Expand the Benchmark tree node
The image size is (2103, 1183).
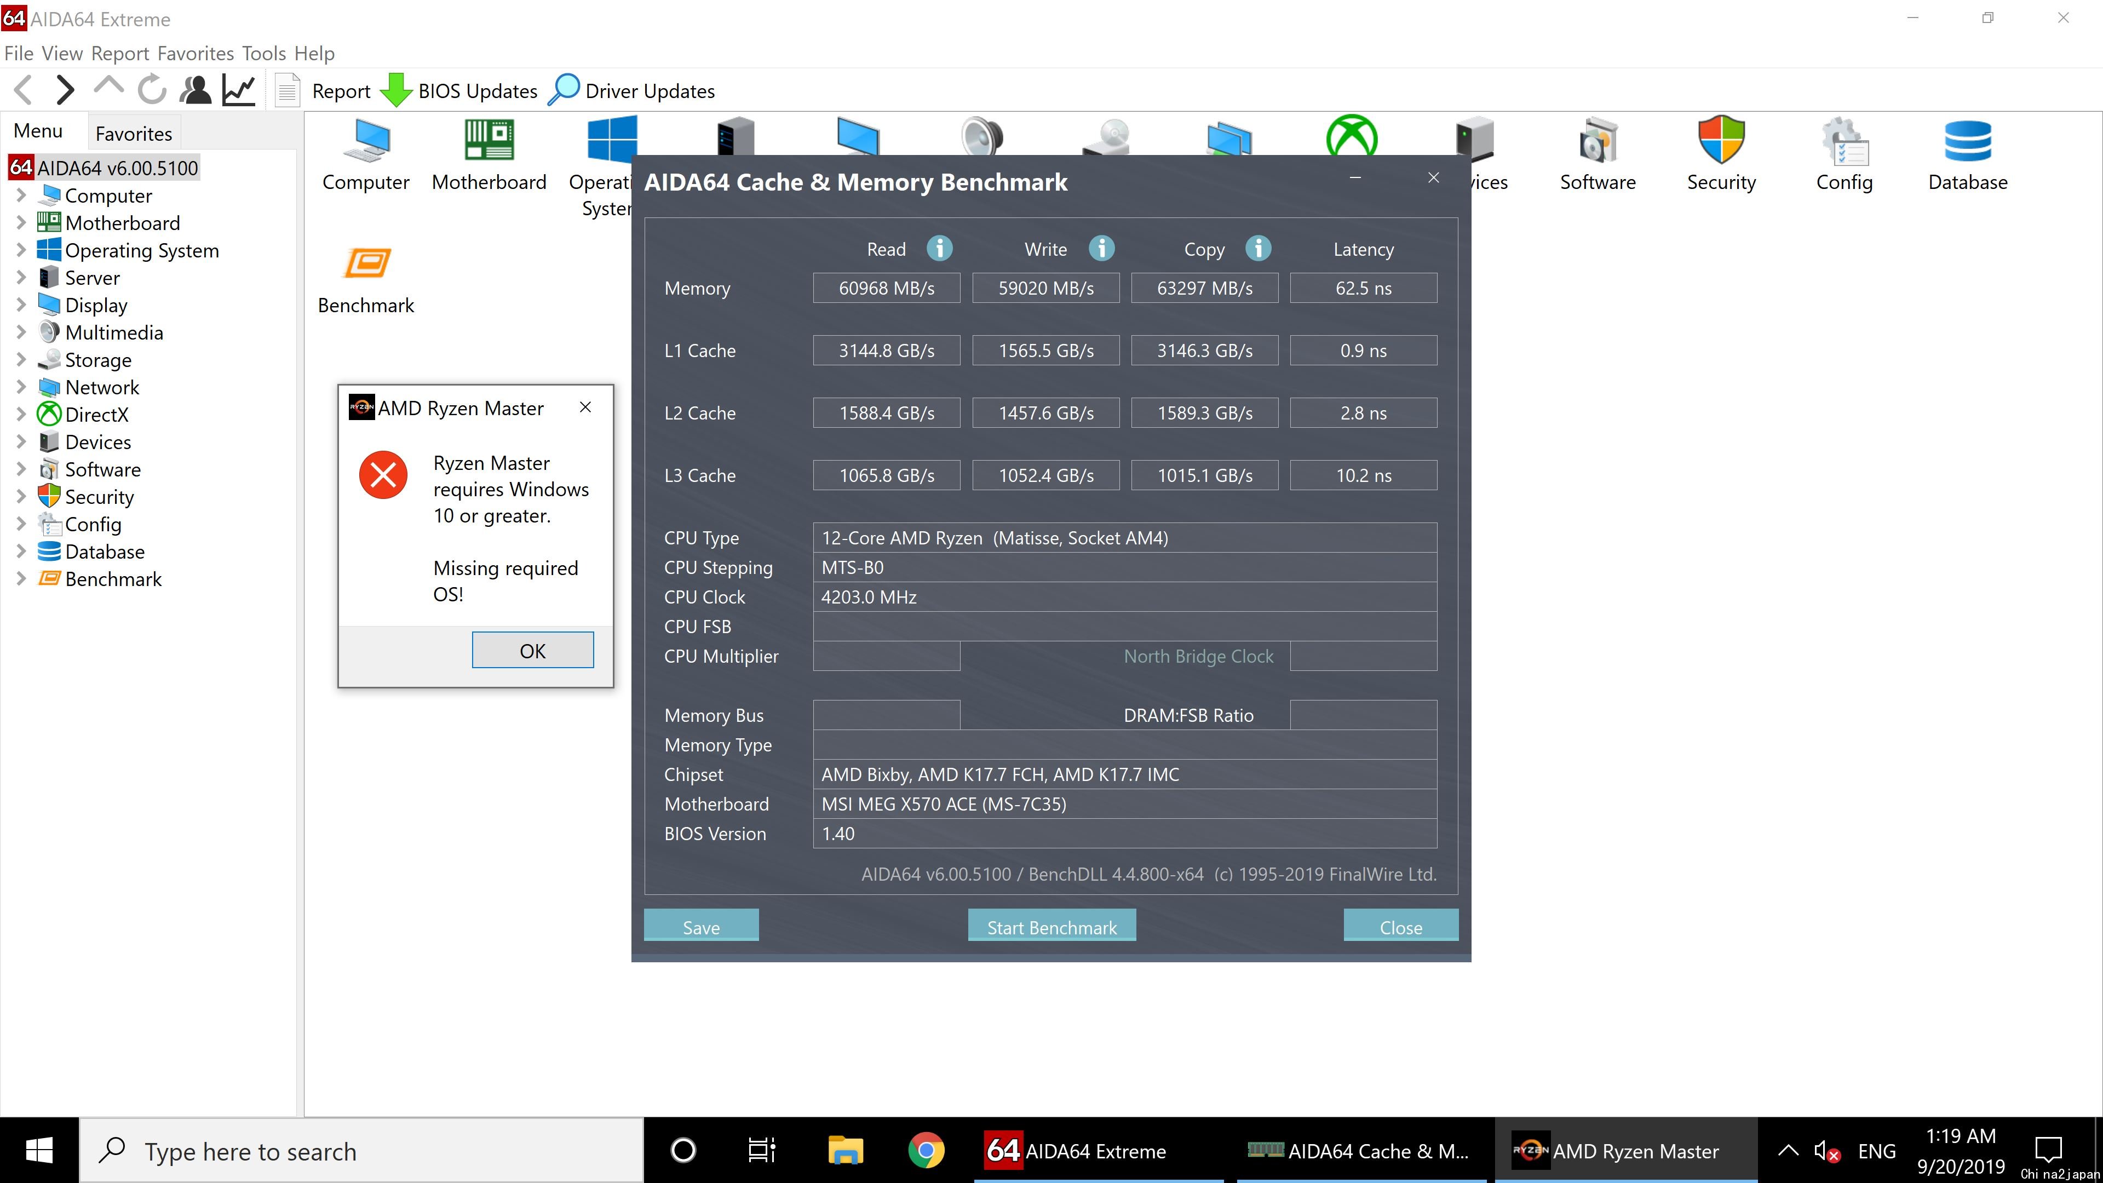[x=21, y=579]
